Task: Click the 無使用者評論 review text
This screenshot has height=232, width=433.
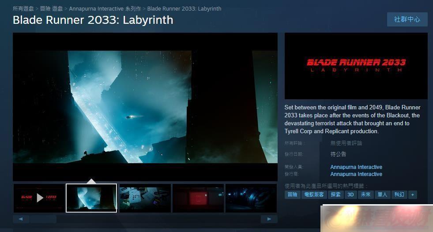Action: pos(346,143)
